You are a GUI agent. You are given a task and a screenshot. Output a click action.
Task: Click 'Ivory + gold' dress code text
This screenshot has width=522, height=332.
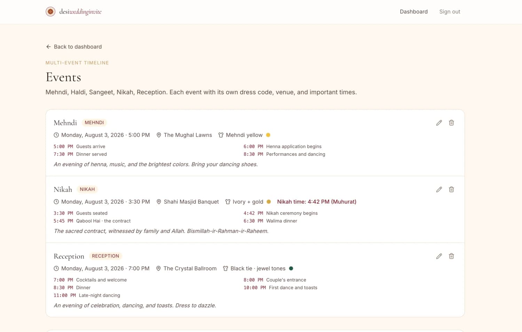(248, 202)
